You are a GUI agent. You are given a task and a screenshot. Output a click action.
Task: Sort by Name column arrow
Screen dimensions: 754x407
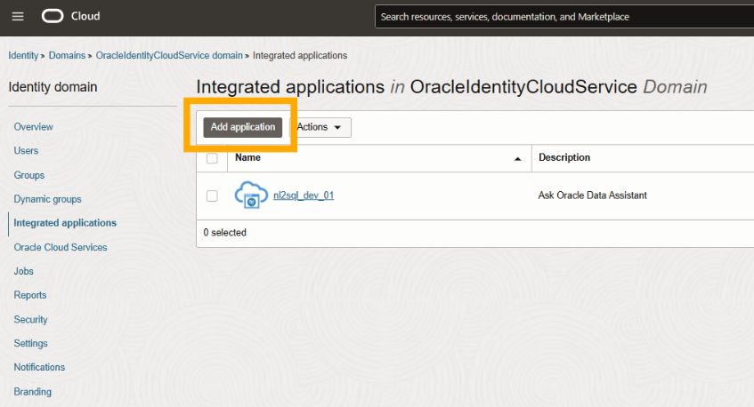(x=518, y=158)
